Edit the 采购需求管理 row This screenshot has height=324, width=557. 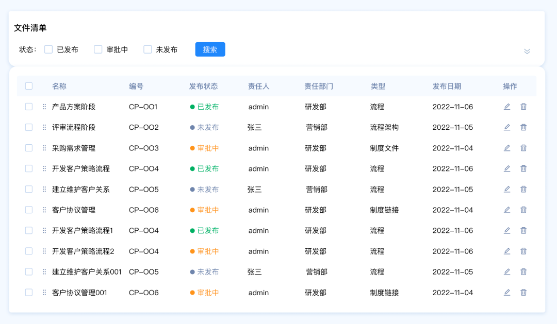point(507,148)
